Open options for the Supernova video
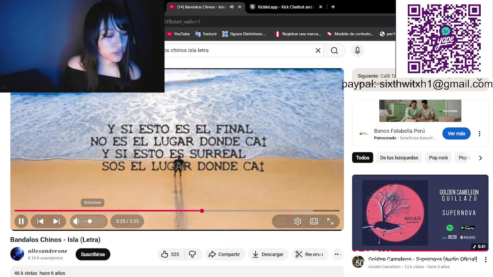The image size is (493, 277). click(486, 260)
